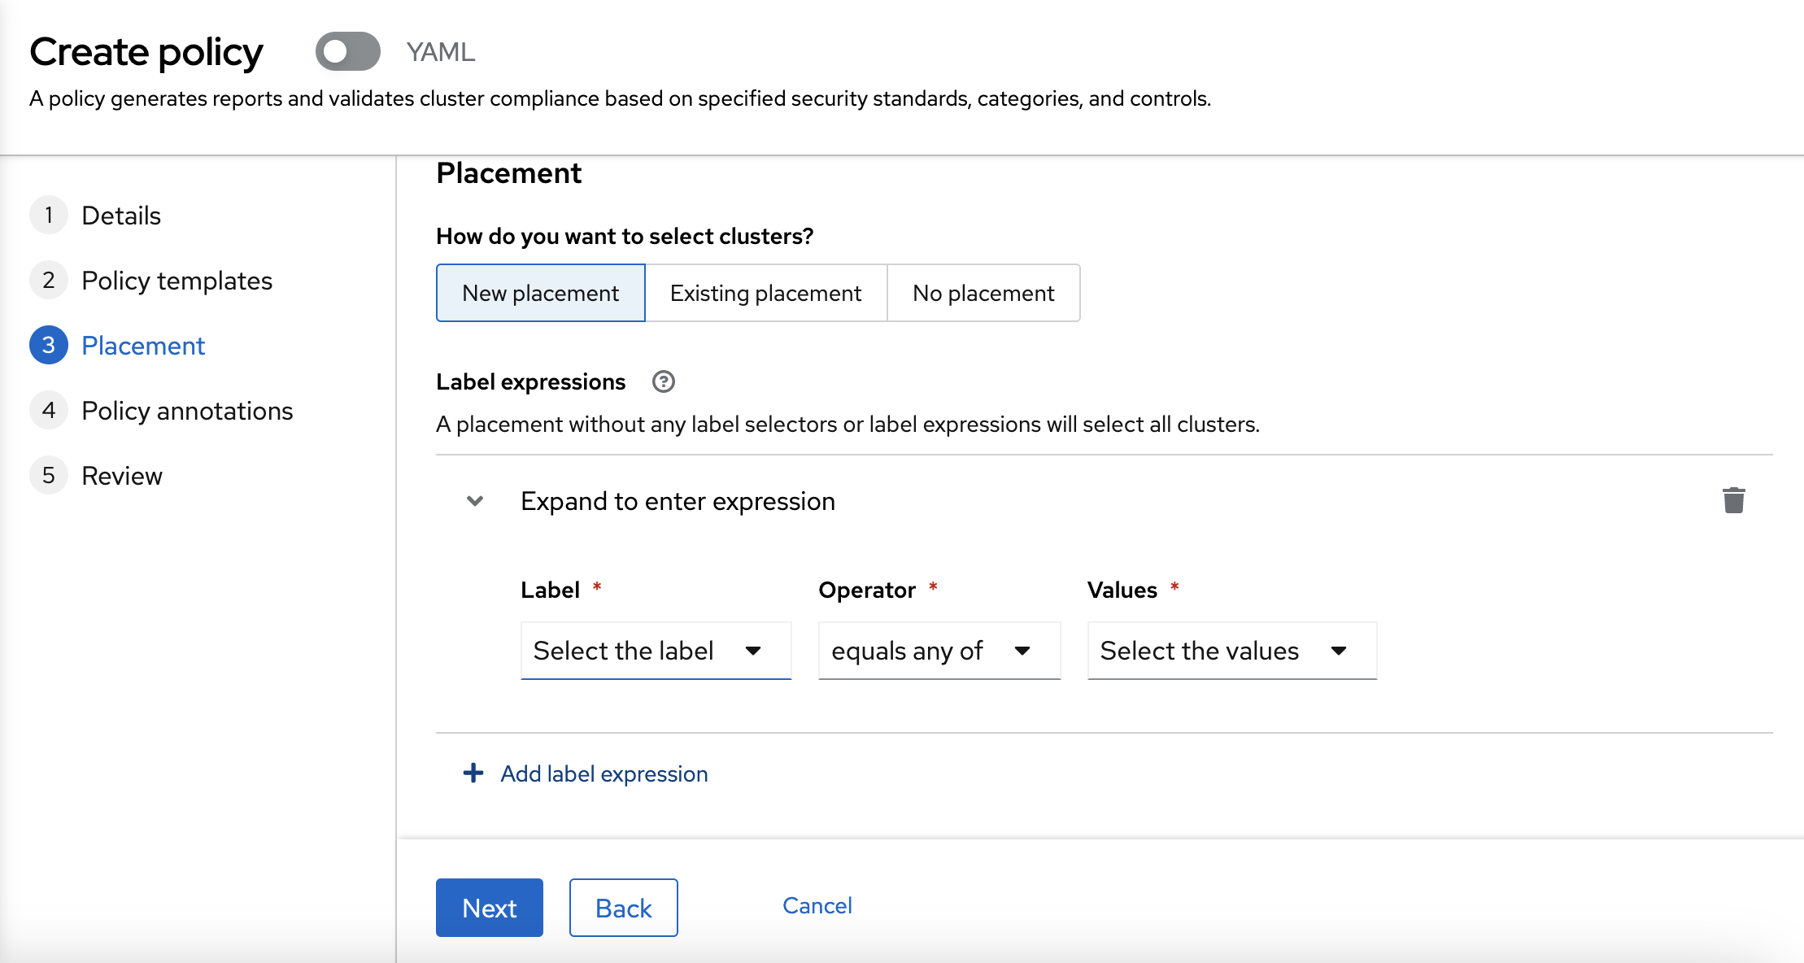Viewport: 1804px width, 963px height.
Task: Jump to the Policy annotations step
Action: pyautogui.click(x=187, y=411)
